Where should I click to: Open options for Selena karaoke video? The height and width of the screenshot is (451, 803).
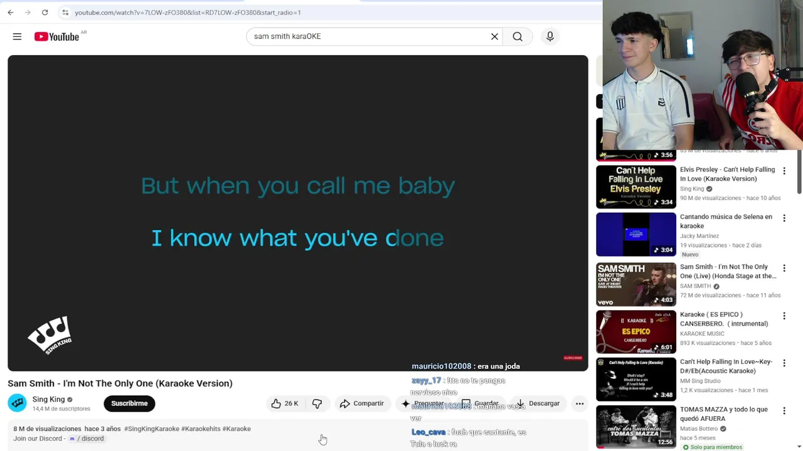click(784, 218)
